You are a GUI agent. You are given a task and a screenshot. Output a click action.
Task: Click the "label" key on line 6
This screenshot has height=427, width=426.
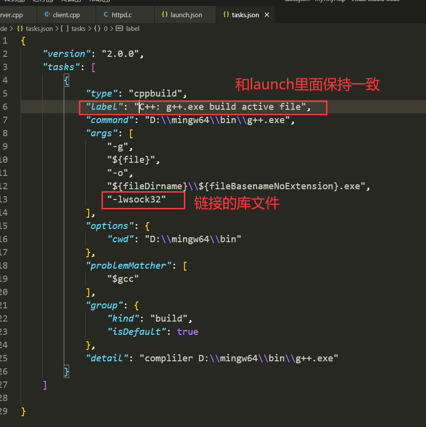(x=104, y=107)
